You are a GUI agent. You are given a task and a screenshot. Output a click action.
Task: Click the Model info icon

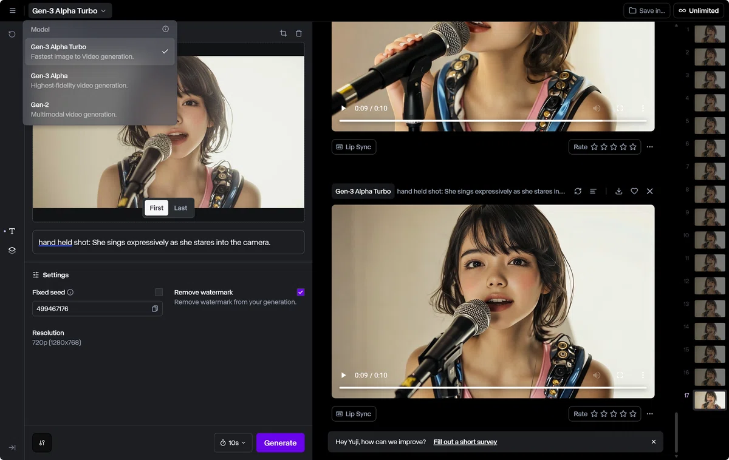165,29
